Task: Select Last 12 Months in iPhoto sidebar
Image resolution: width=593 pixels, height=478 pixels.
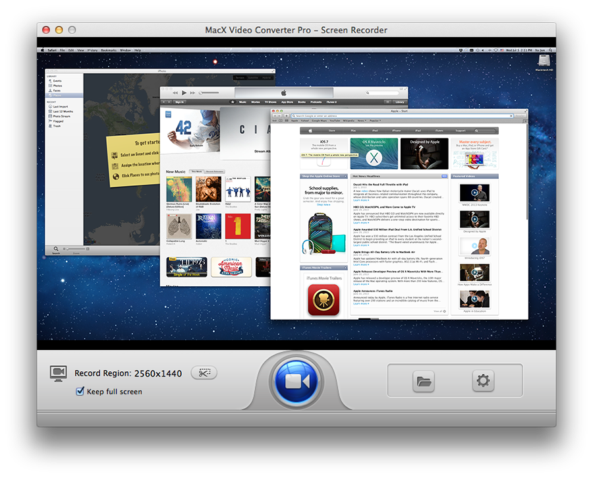Action: (63, 111)
